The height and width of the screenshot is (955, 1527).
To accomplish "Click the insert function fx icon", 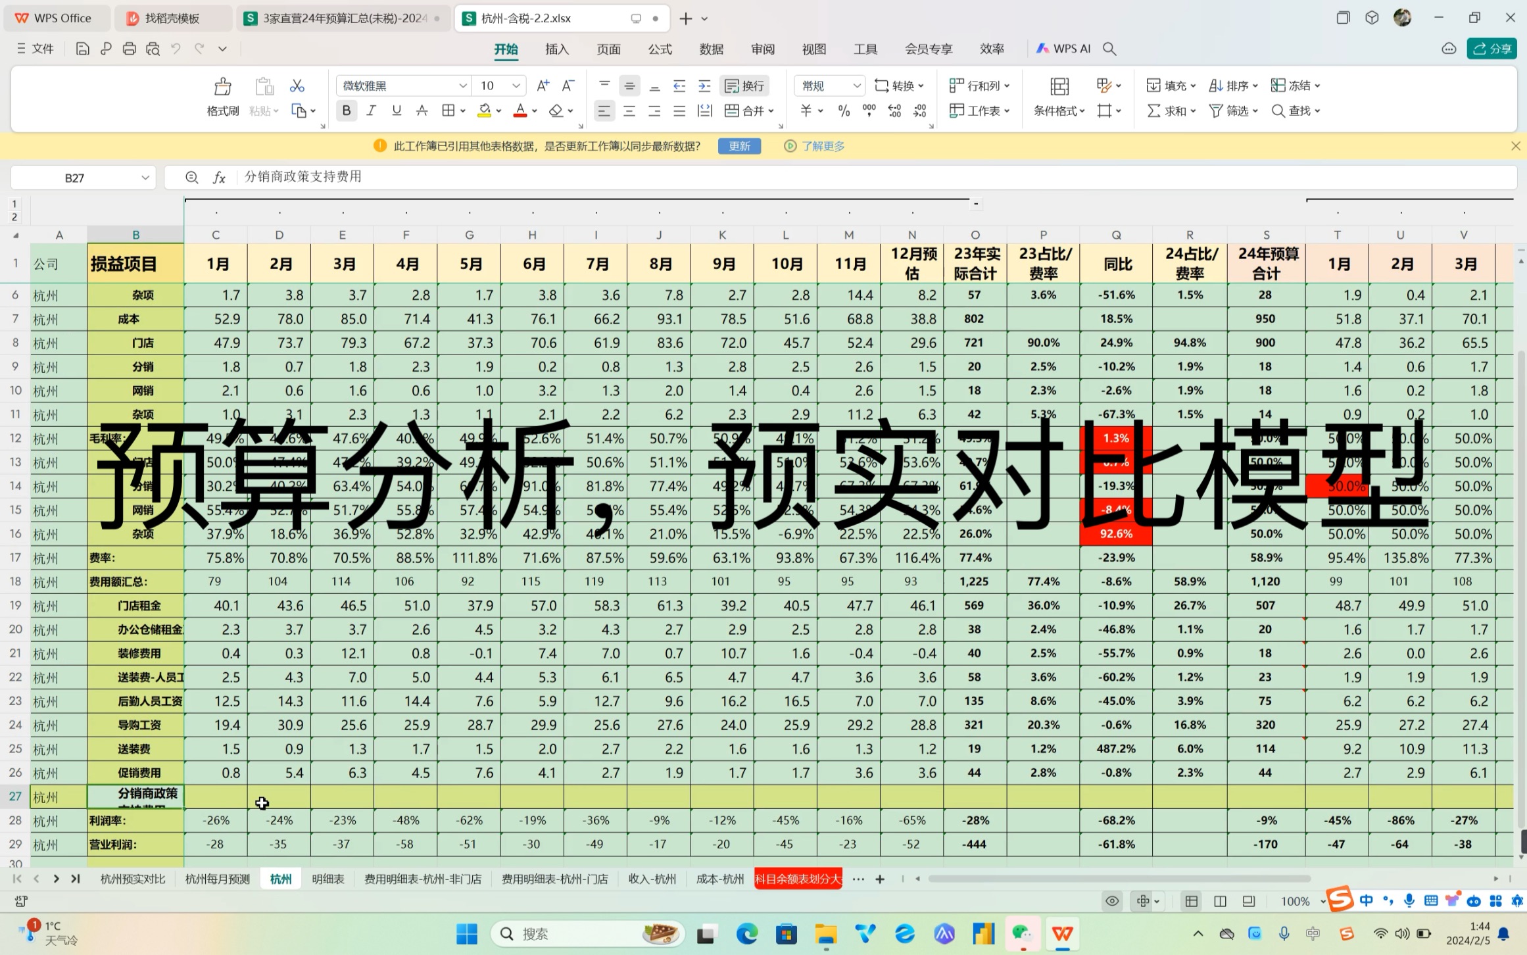I will (x=219, y=178).
